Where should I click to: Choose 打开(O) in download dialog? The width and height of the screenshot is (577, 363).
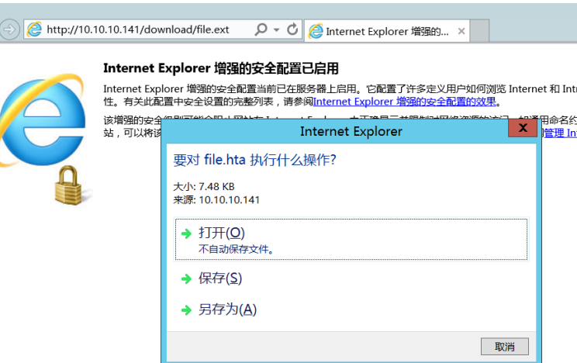tap(351, 240)
